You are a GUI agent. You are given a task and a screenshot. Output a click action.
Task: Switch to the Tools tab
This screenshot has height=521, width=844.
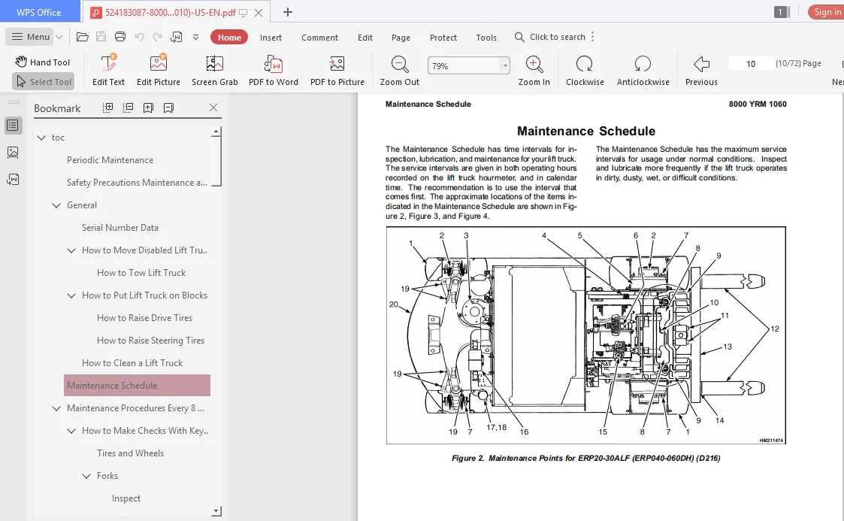tap(486, 37)
